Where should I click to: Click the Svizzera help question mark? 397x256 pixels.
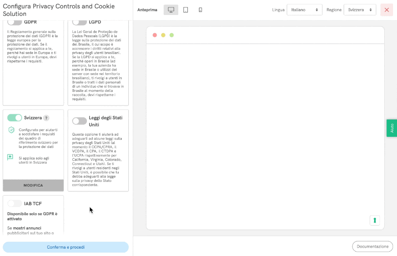(46, 118)
